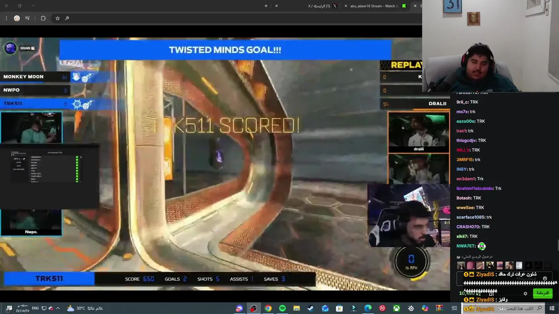This screenshot has width=559, height=314.
Task: Click the REPLAY label in the stream
Action: [406, 65]
